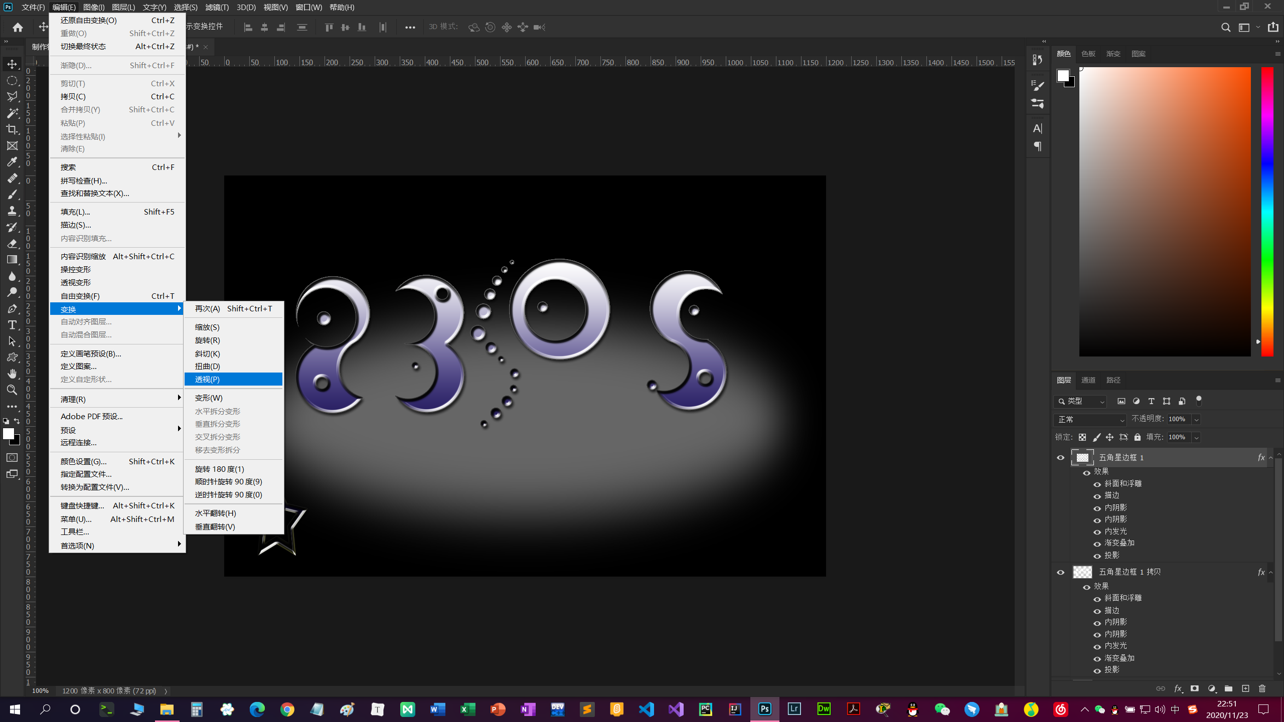Open the Paragraph panel icon

click(1037, 146)
